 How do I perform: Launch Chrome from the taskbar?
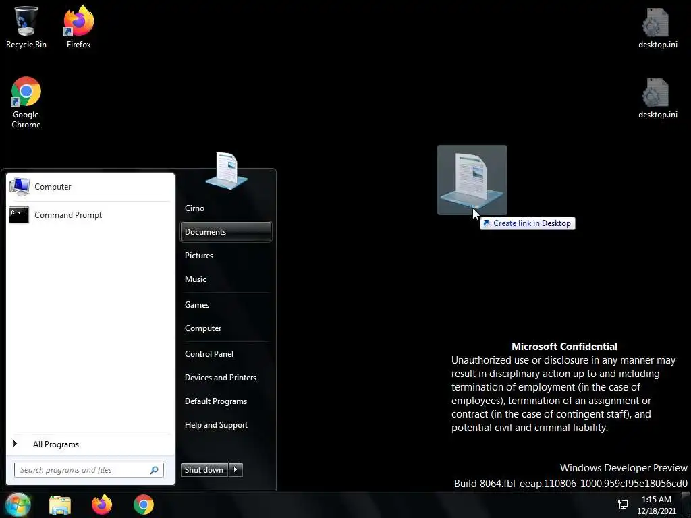(x=144, y=505)
